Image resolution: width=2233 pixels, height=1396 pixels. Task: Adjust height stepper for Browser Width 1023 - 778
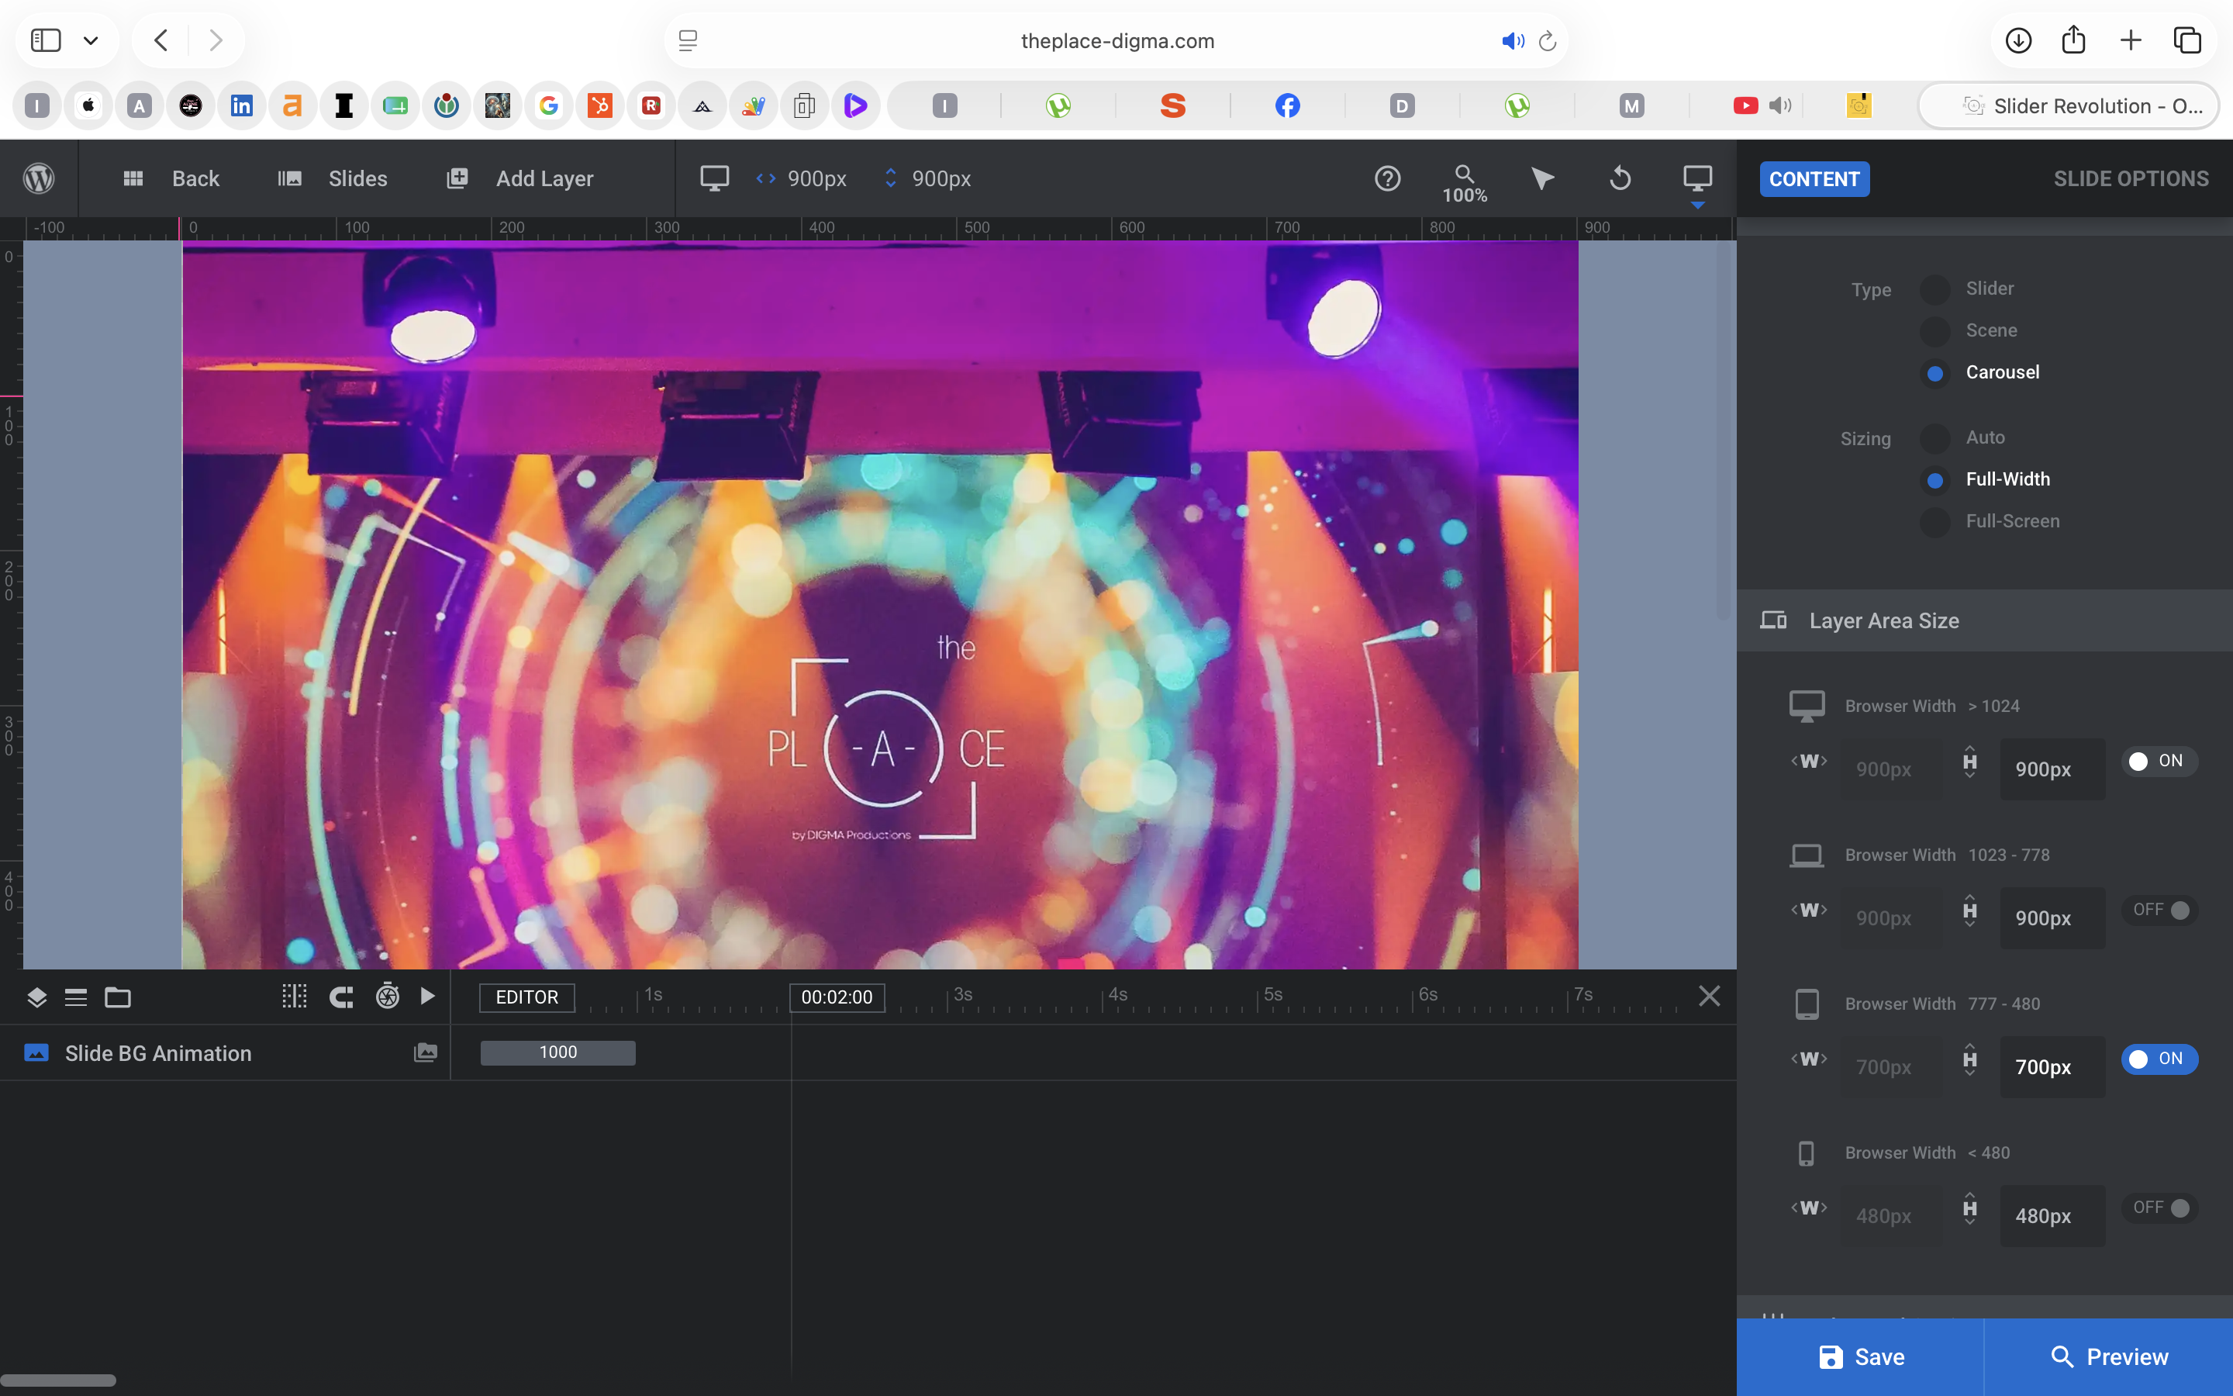(x=1970, y=911)
